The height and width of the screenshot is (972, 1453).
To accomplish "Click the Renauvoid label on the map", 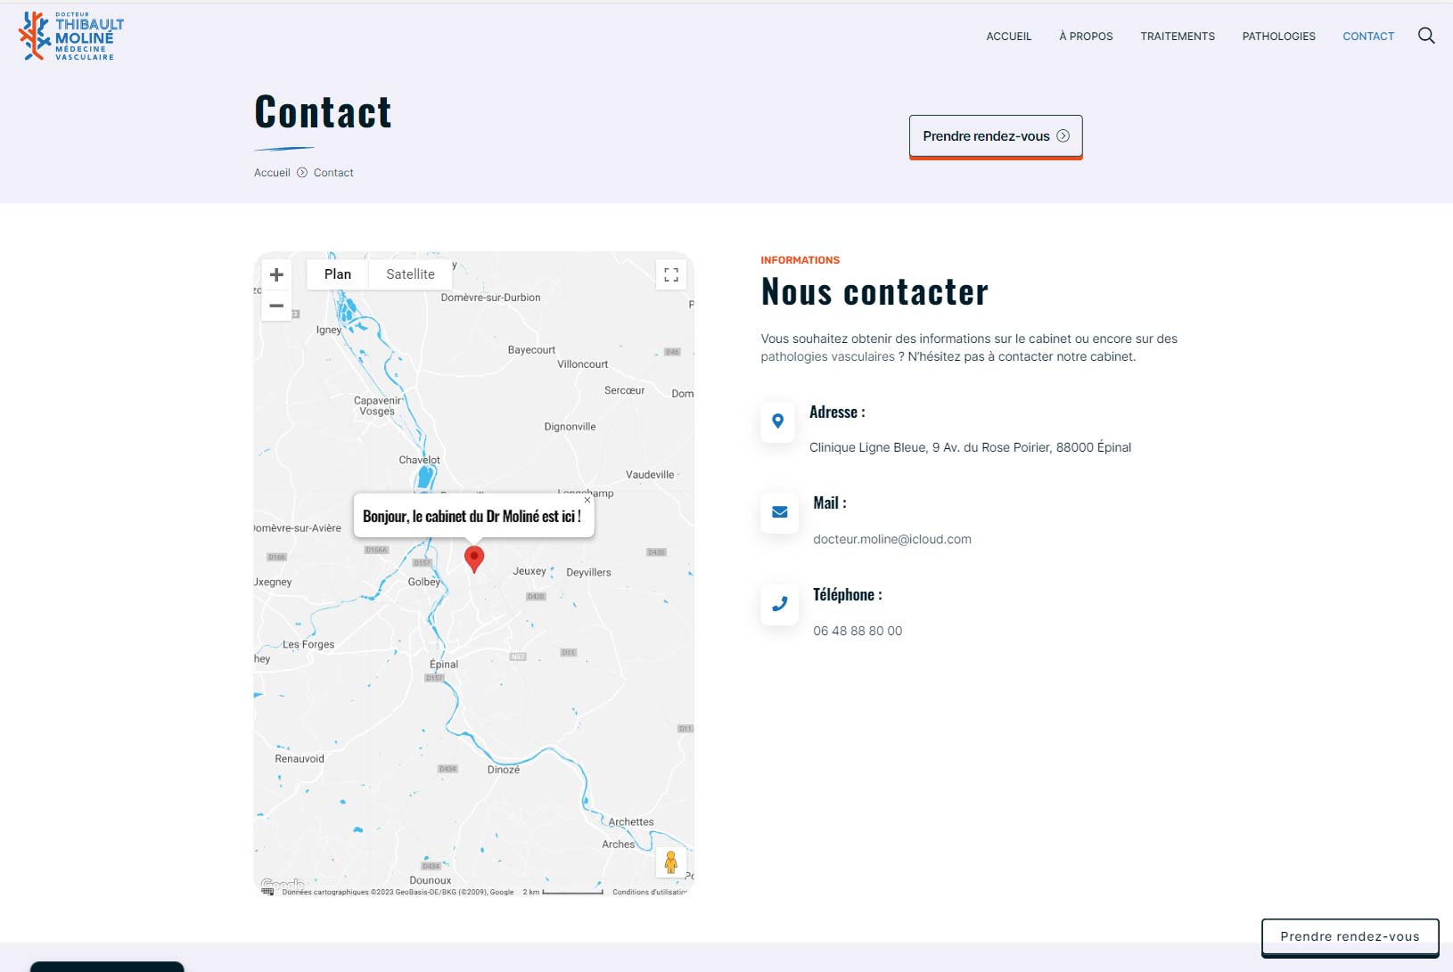I will coord(300,759).
